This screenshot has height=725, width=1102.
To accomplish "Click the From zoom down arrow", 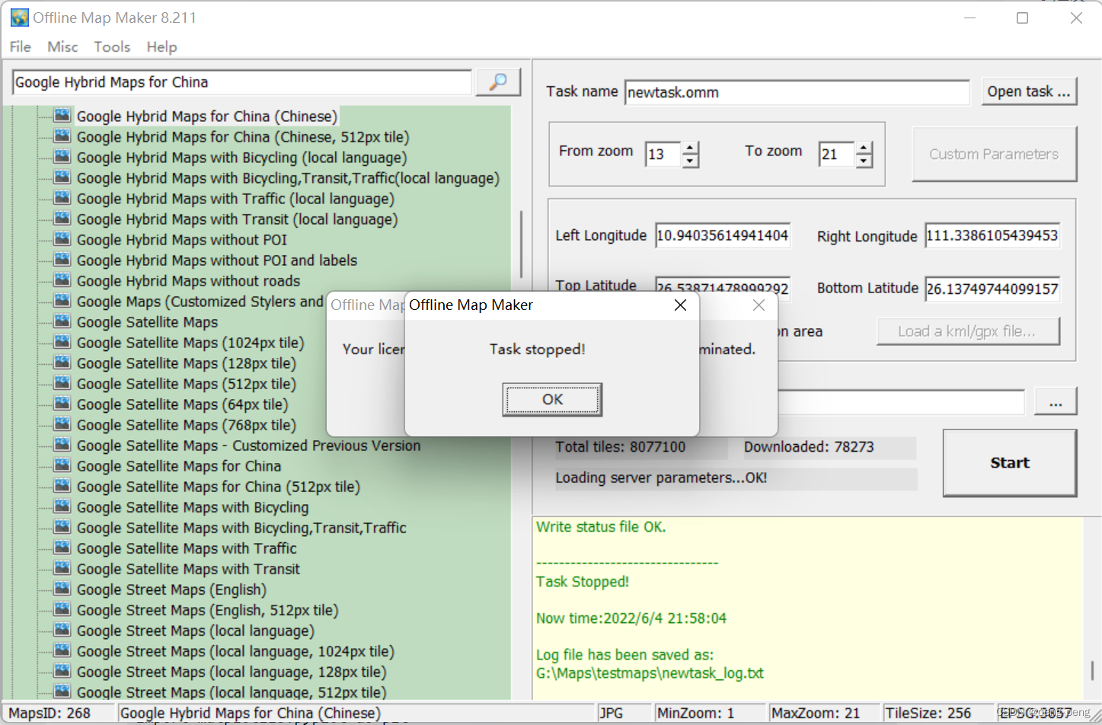I will tap(690, 160).
